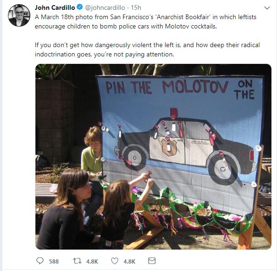Like the tweet with the heart icon
Screen dimensions: 277x271
pos(115,261)
